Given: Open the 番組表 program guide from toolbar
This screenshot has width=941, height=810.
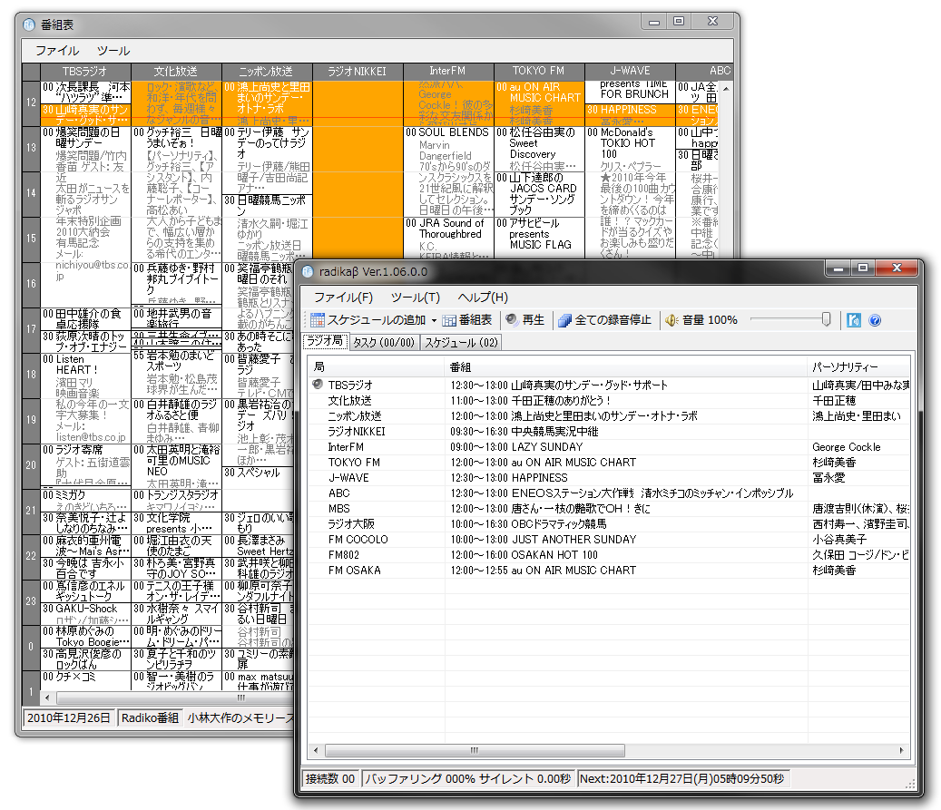Looking at the screenshot, I should pos(467,320).
